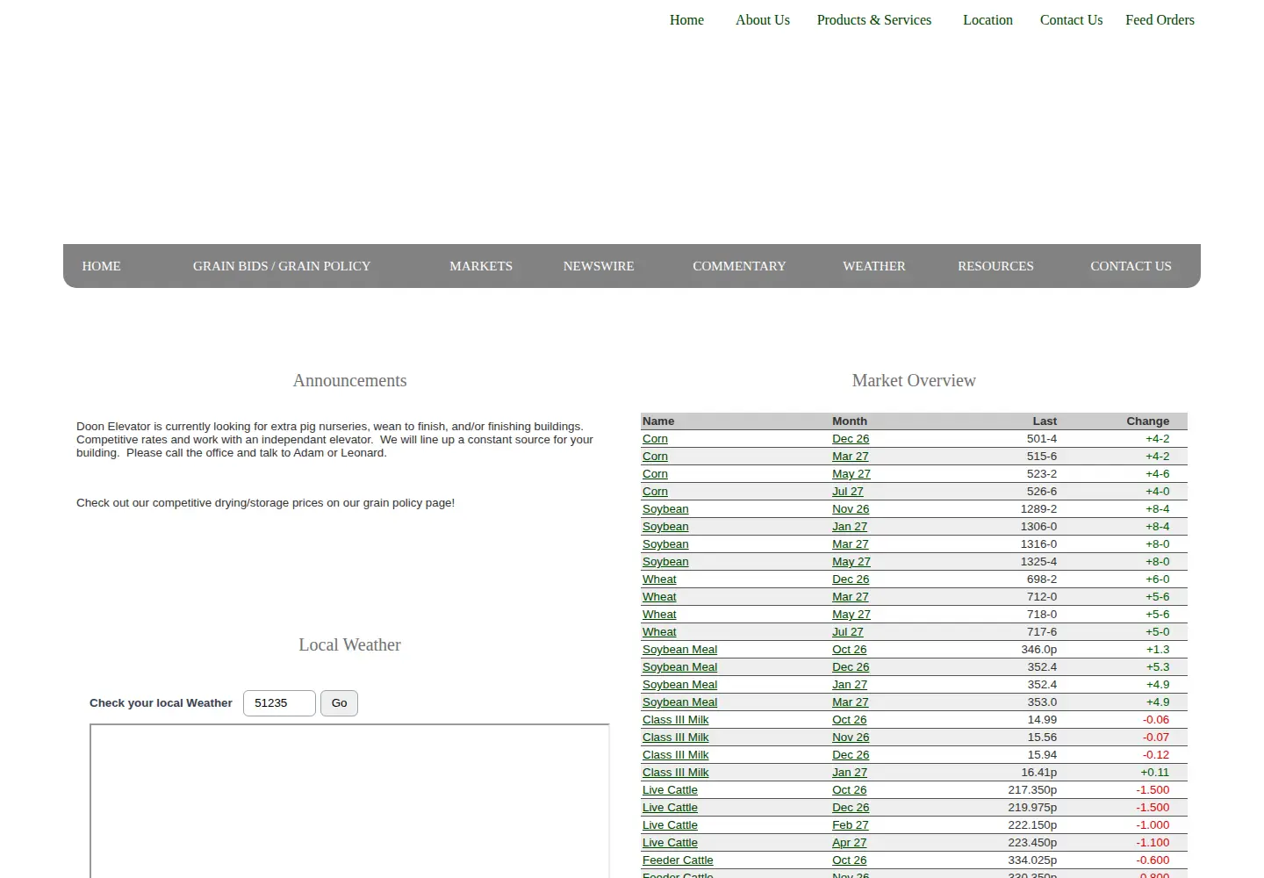Click the Name column header

tap(658, 421)
